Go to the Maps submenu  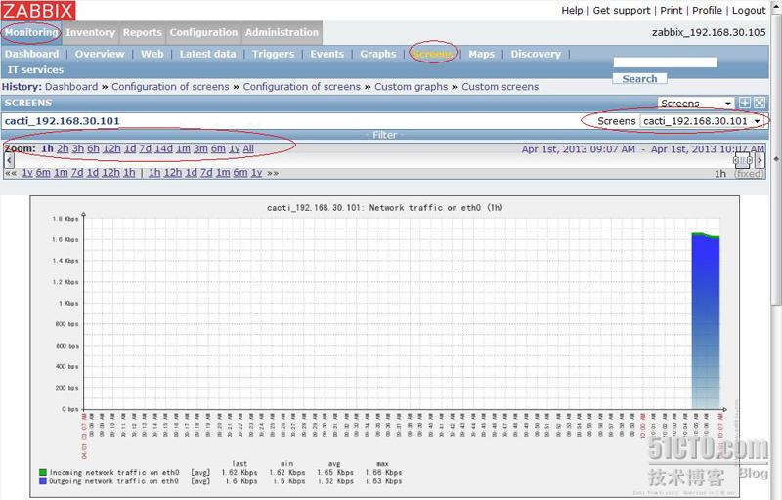481,54
